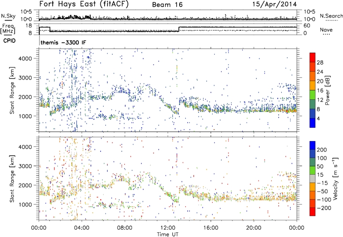Click the 'Velocity [m s⁻¹]' colorbar label
343x237 pixels.
click(335, 178)
